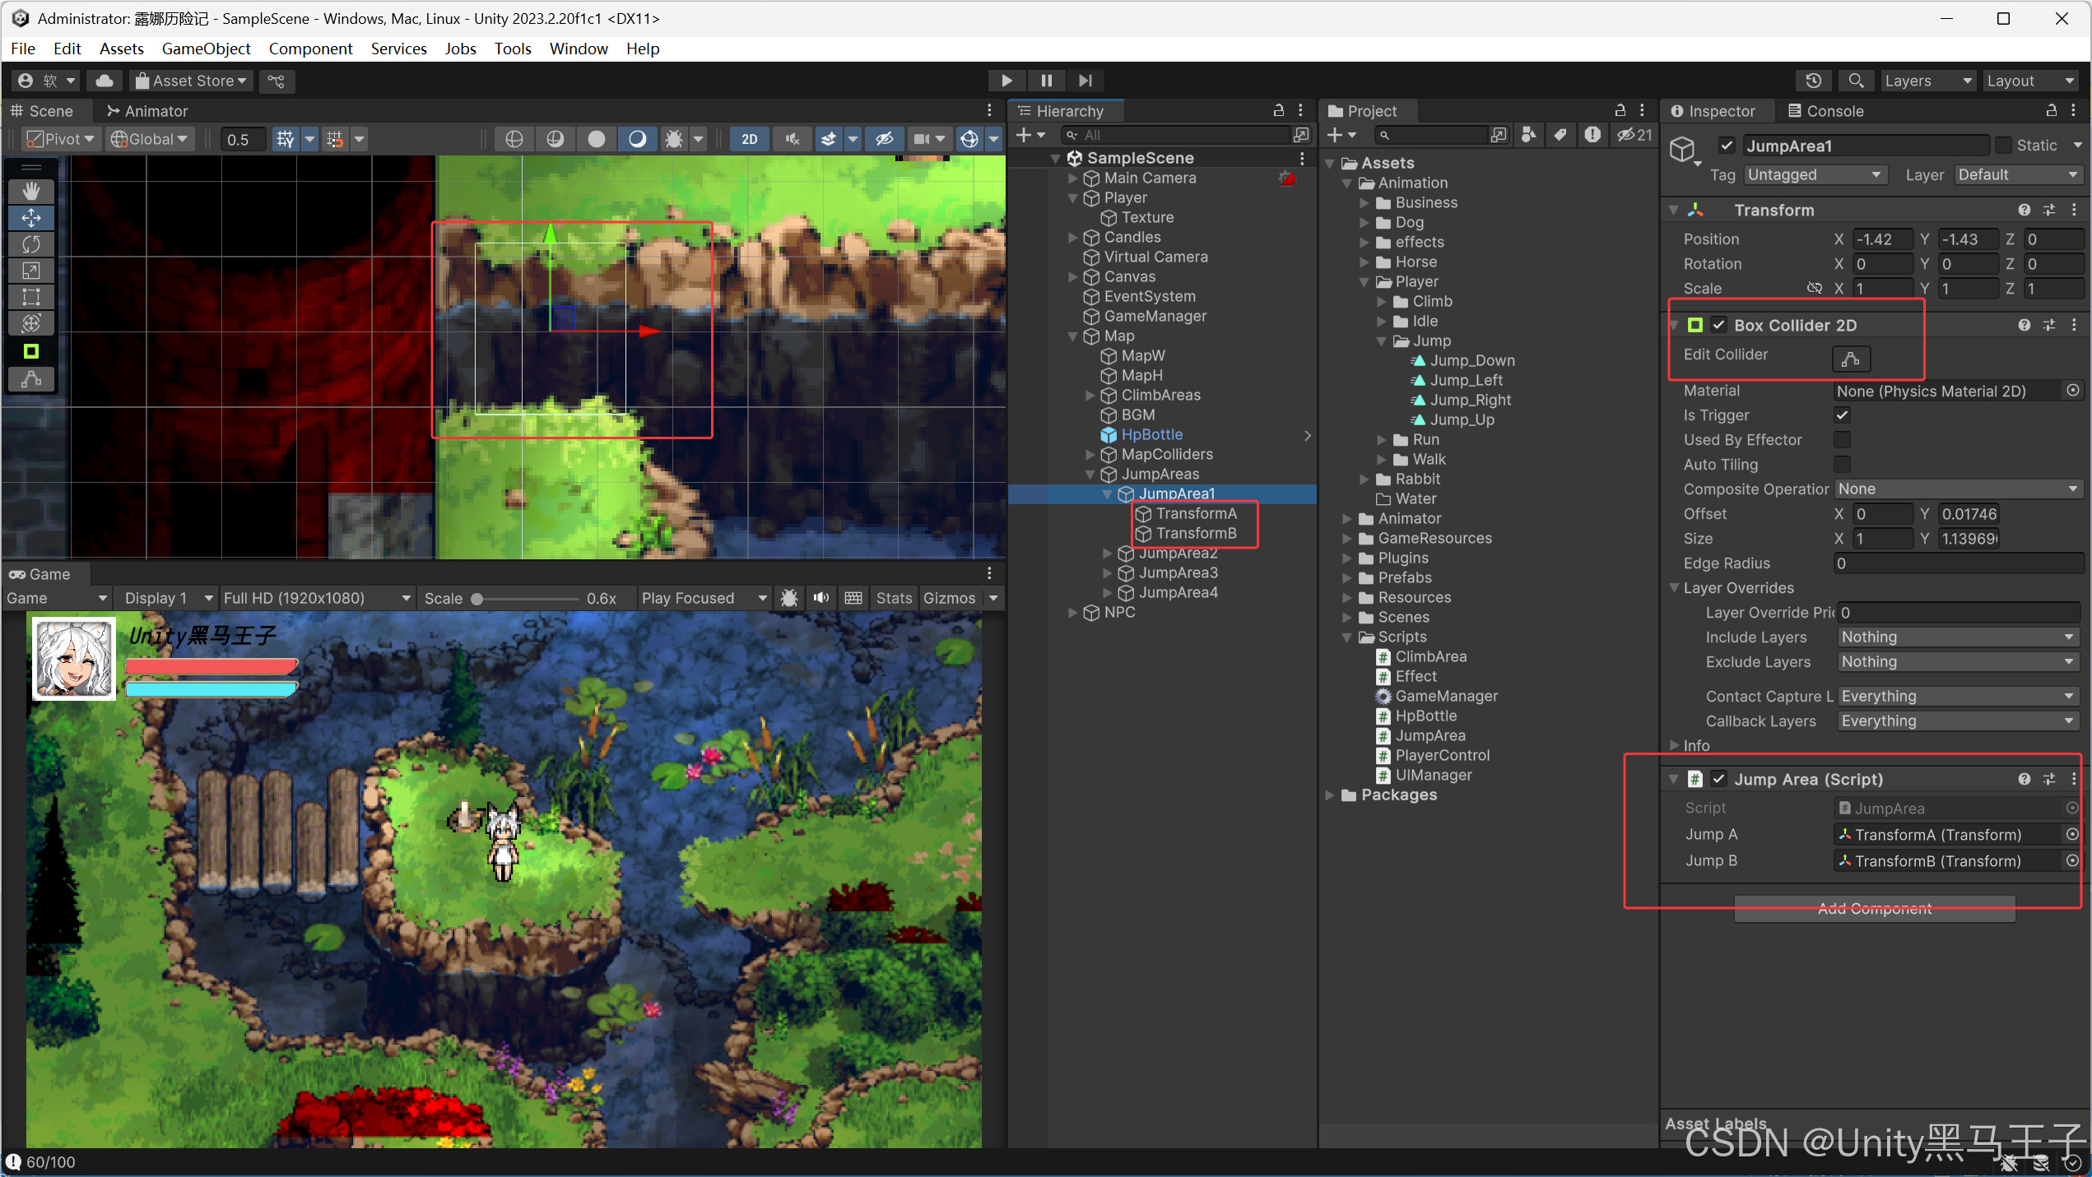Open the Tag dropdown showing Untagged
The image size is (2092, 1177).
(x=1814, y=175)
